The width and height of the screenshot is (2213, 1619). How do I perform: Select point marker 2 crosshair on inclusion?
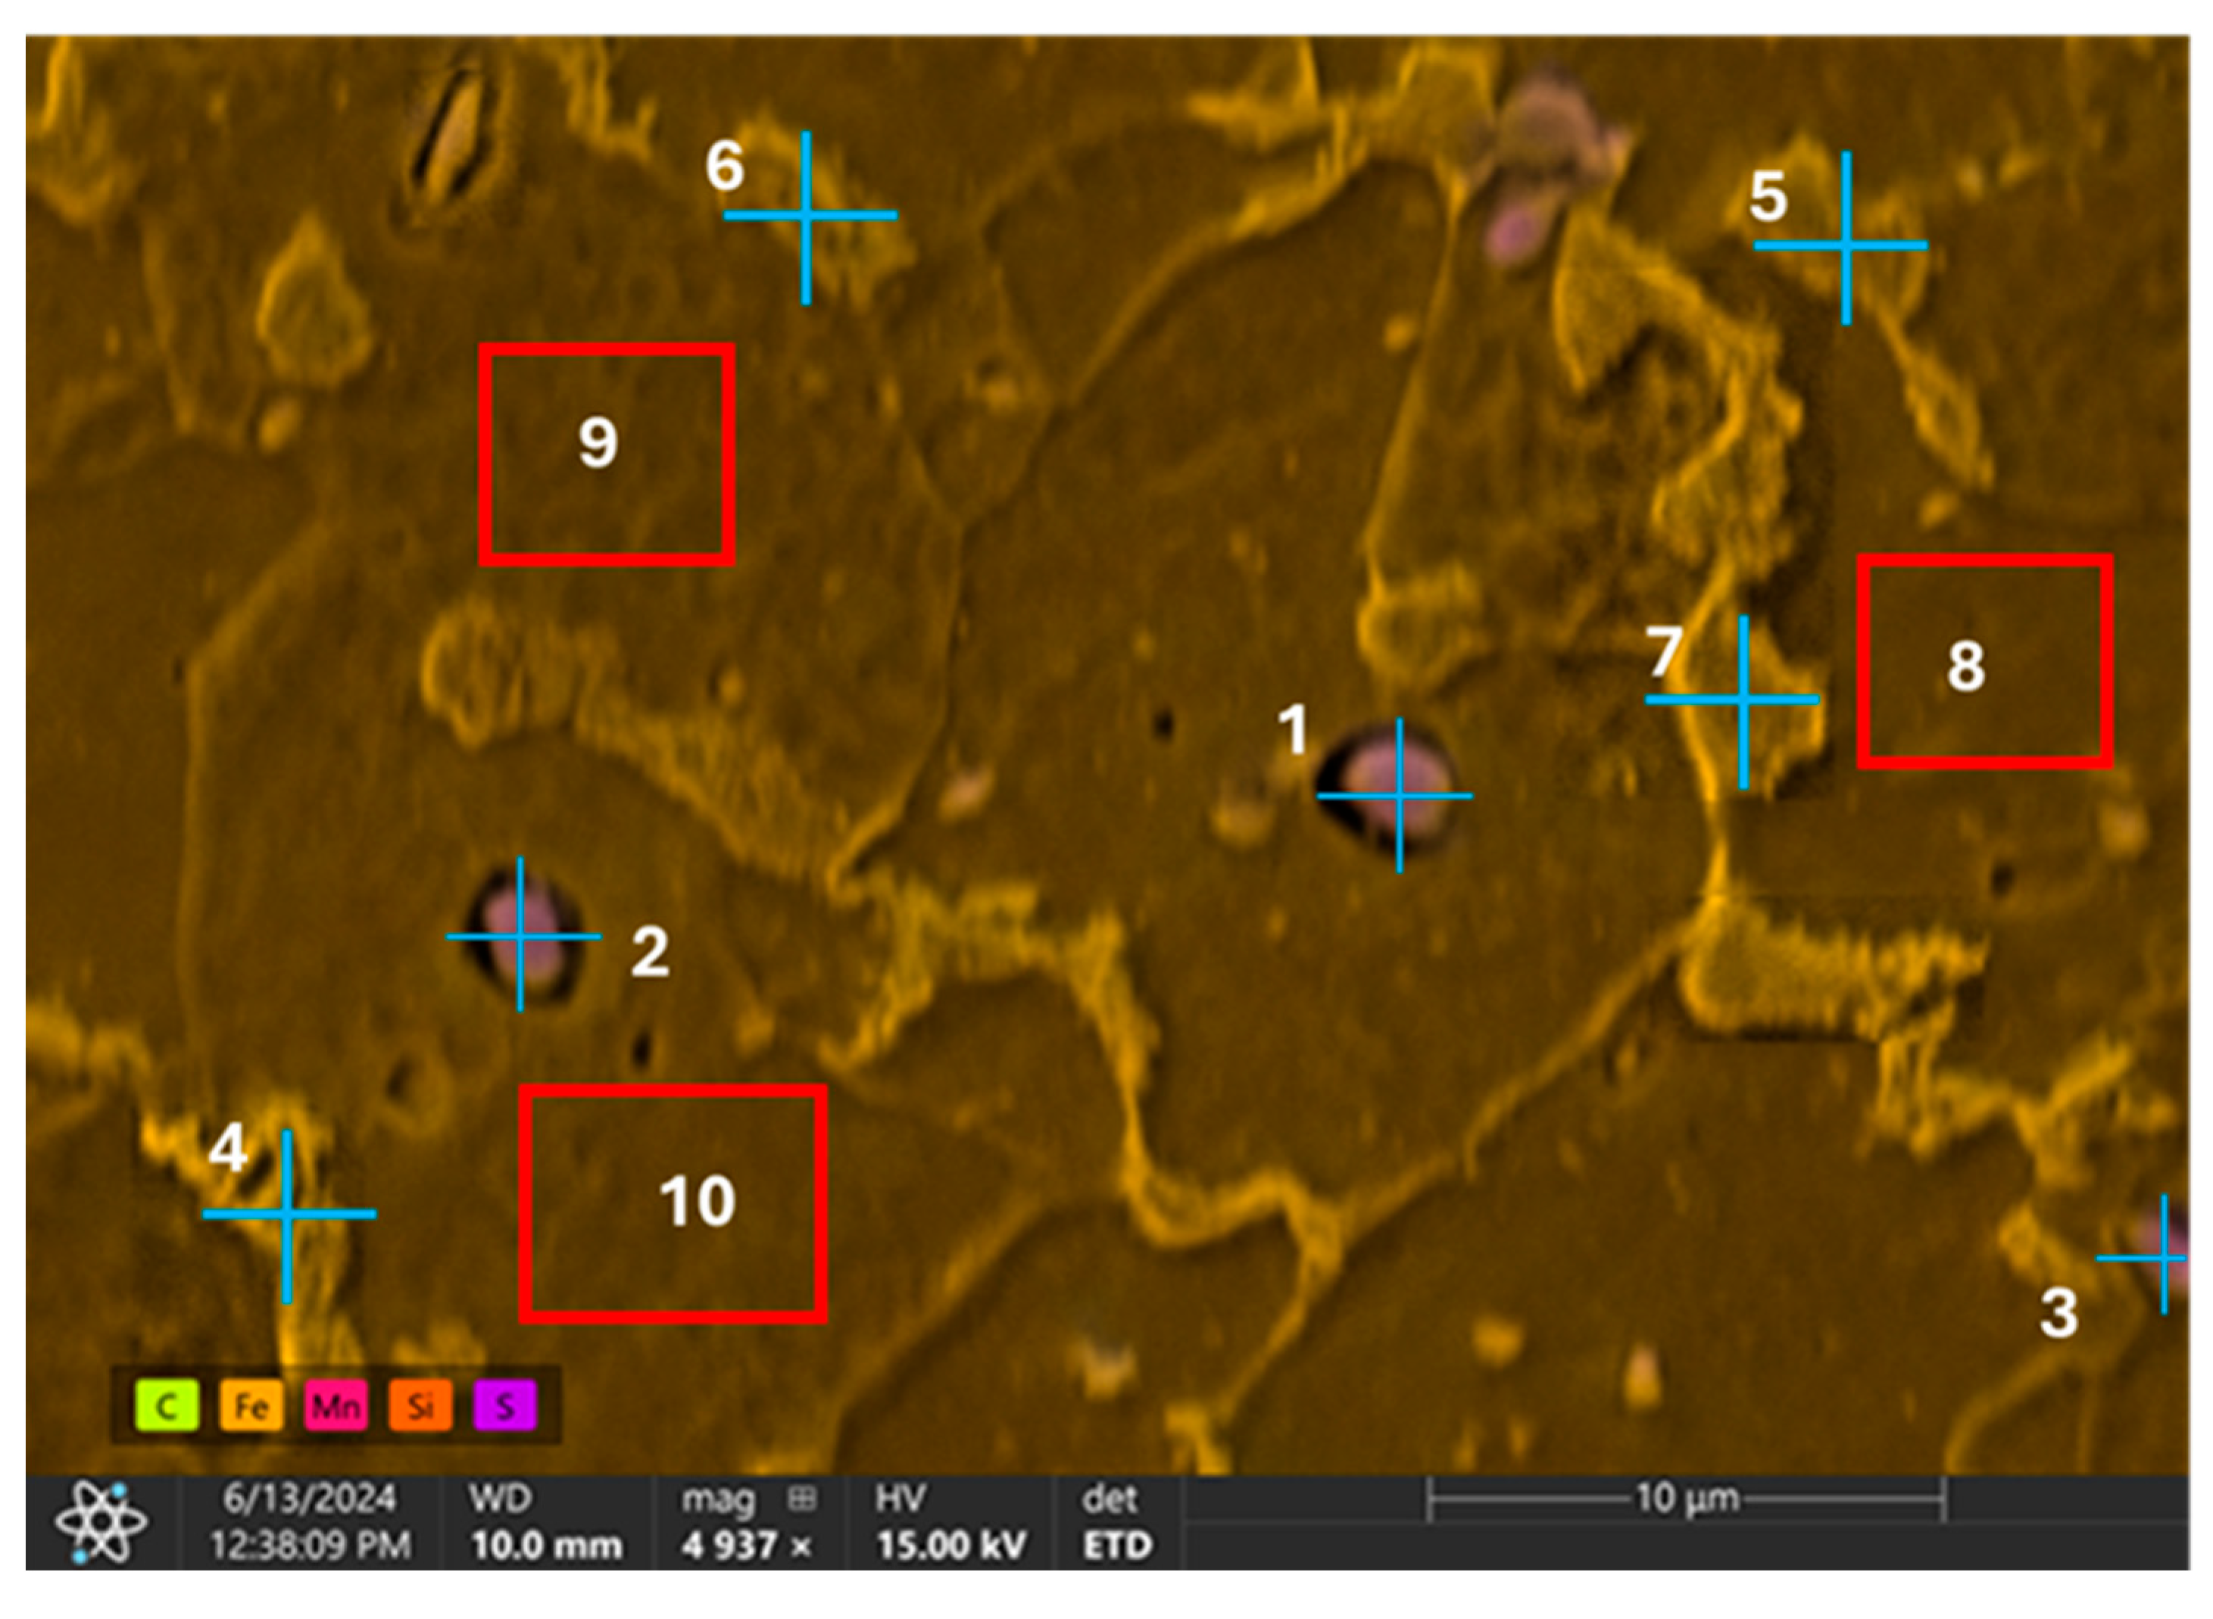(520, 936)
